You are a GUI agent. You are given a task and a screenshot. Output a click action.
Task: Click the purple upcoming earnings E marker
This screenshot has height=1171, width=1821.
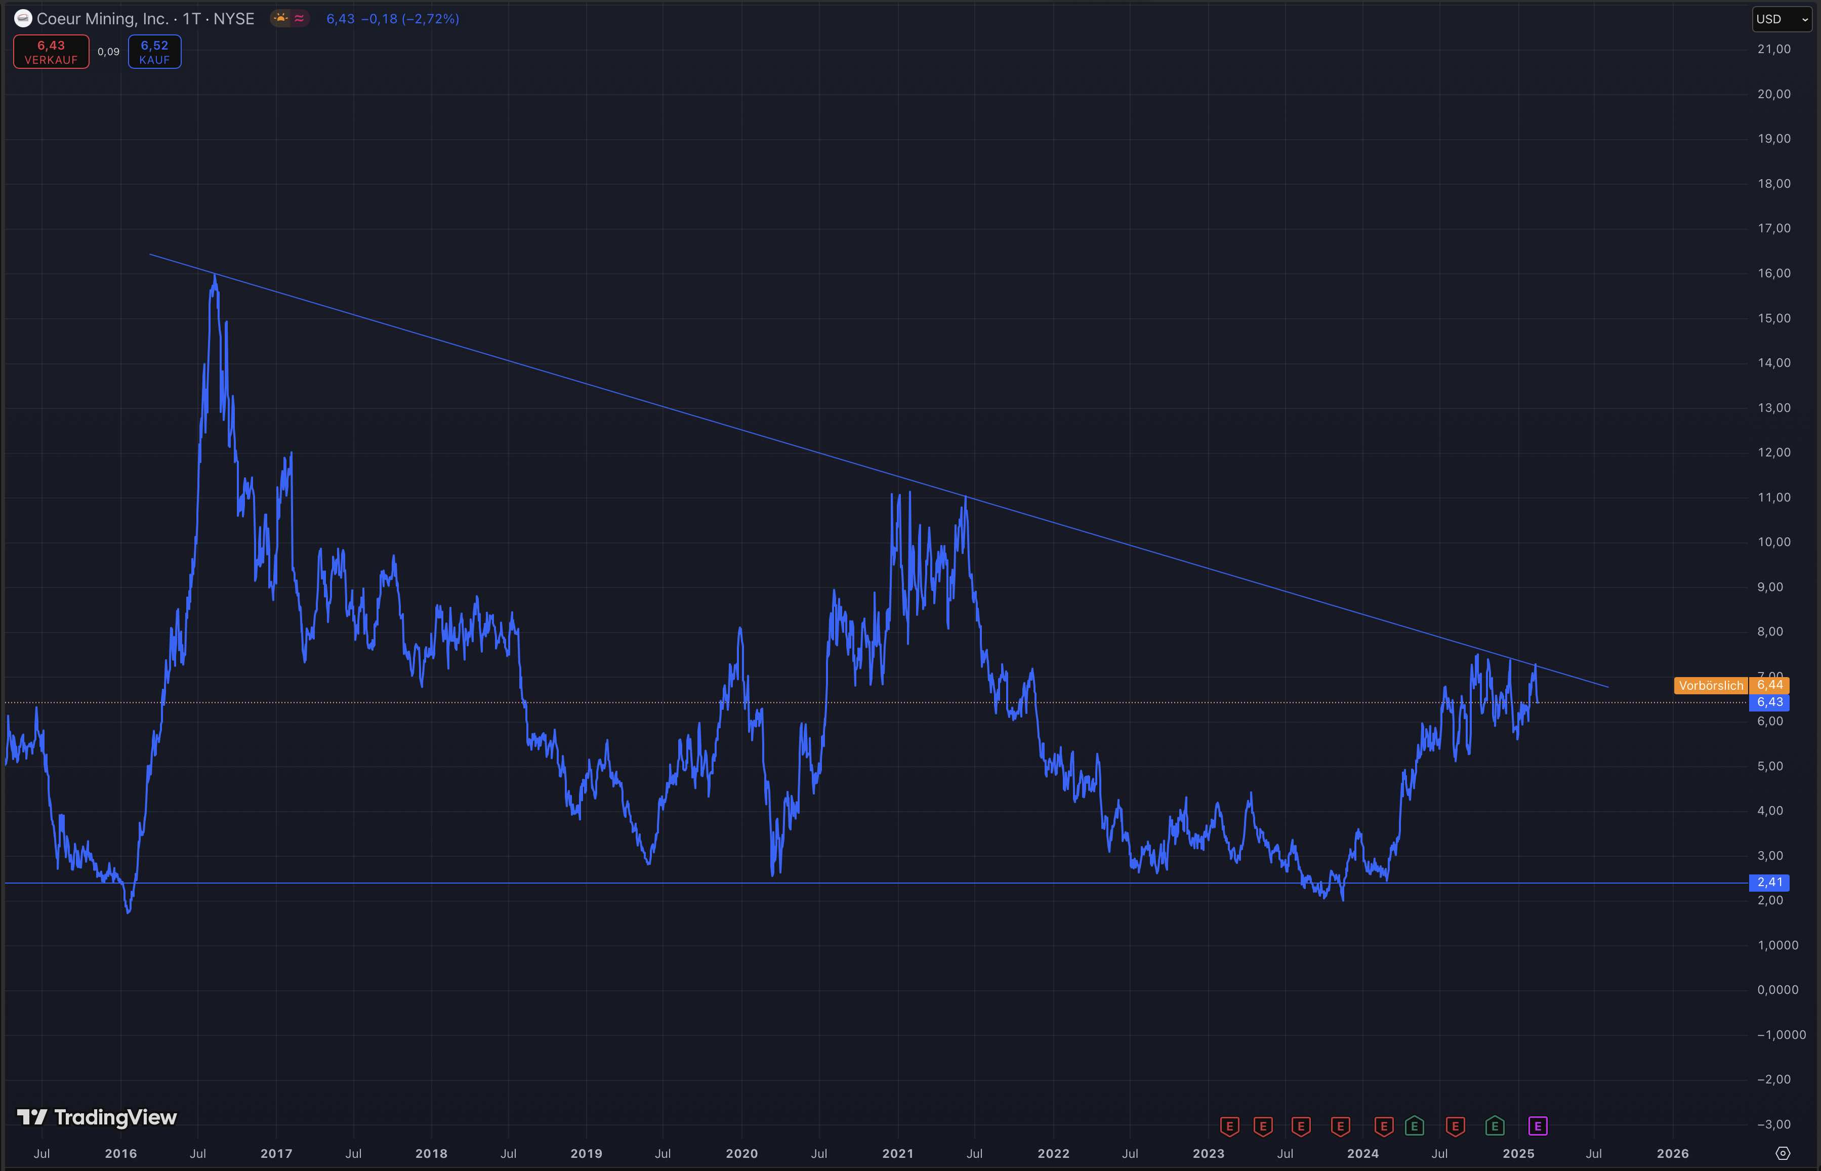pos(1538,1126)
